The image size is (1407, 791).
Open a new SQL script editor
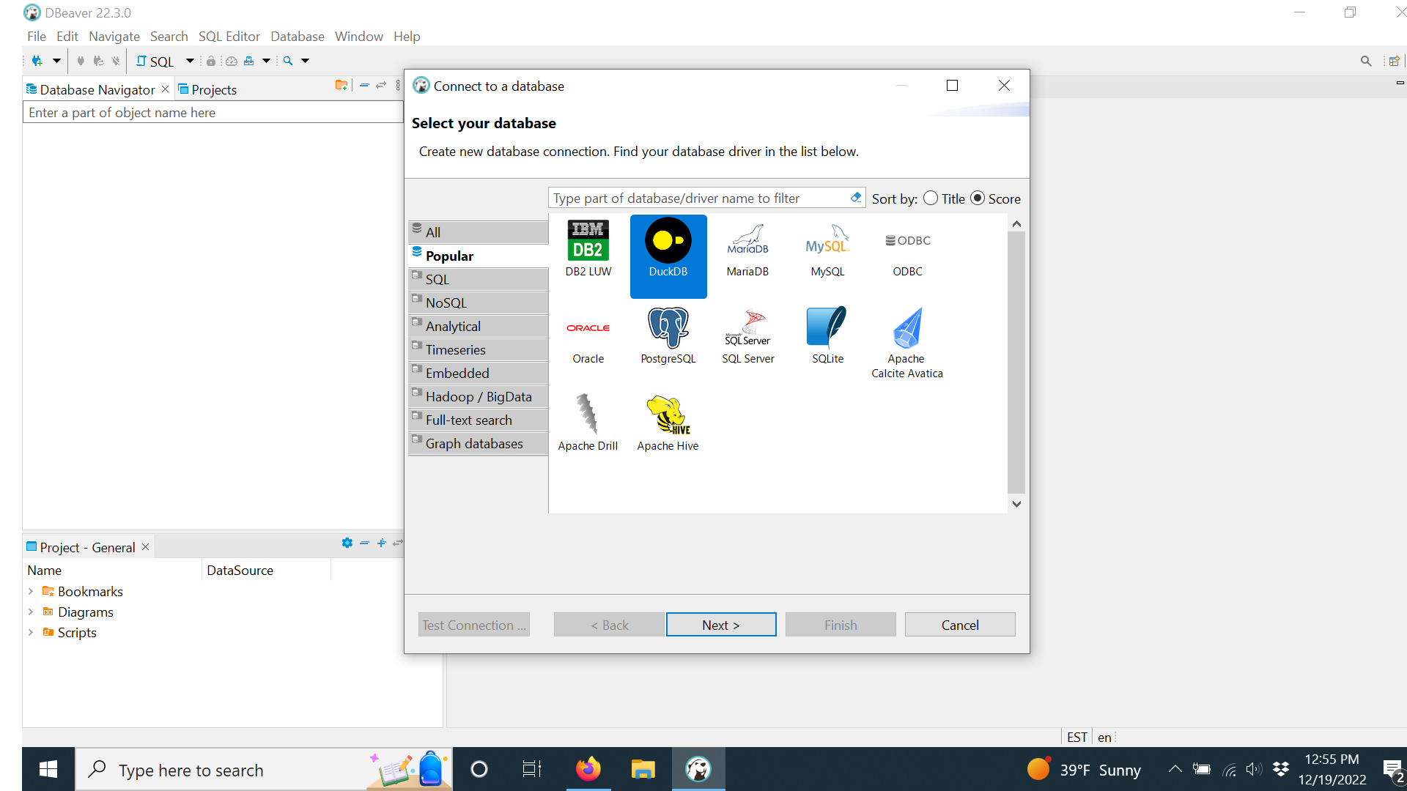(x=155, y=62)
